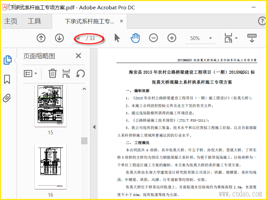The width and height of the screenshot is (267, 200).
Task: Zoom in with the plus button
Action: 172,38
